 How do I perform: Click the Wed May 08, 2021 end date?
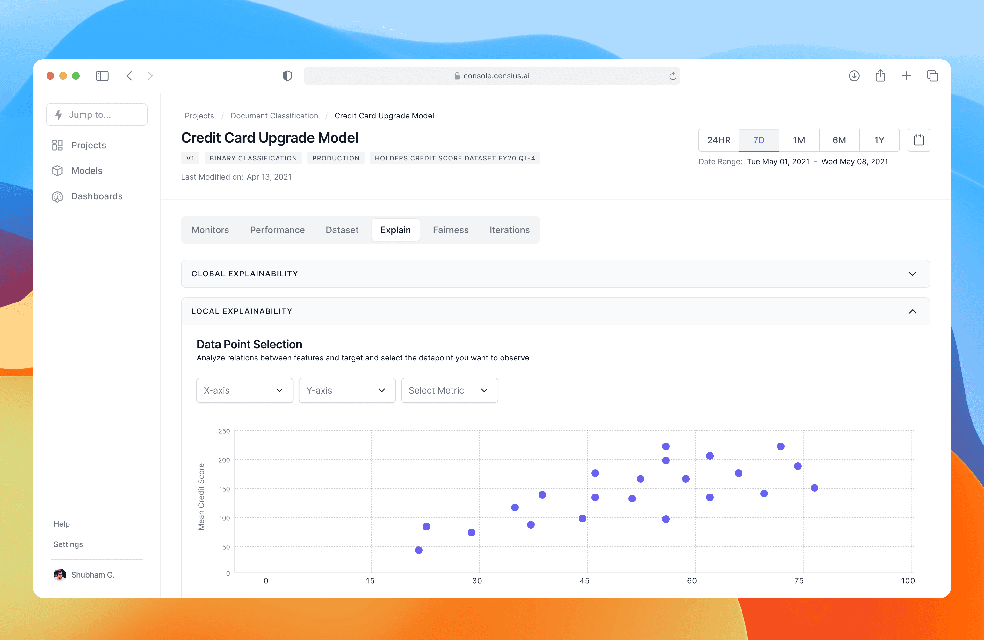click(855, 161)
